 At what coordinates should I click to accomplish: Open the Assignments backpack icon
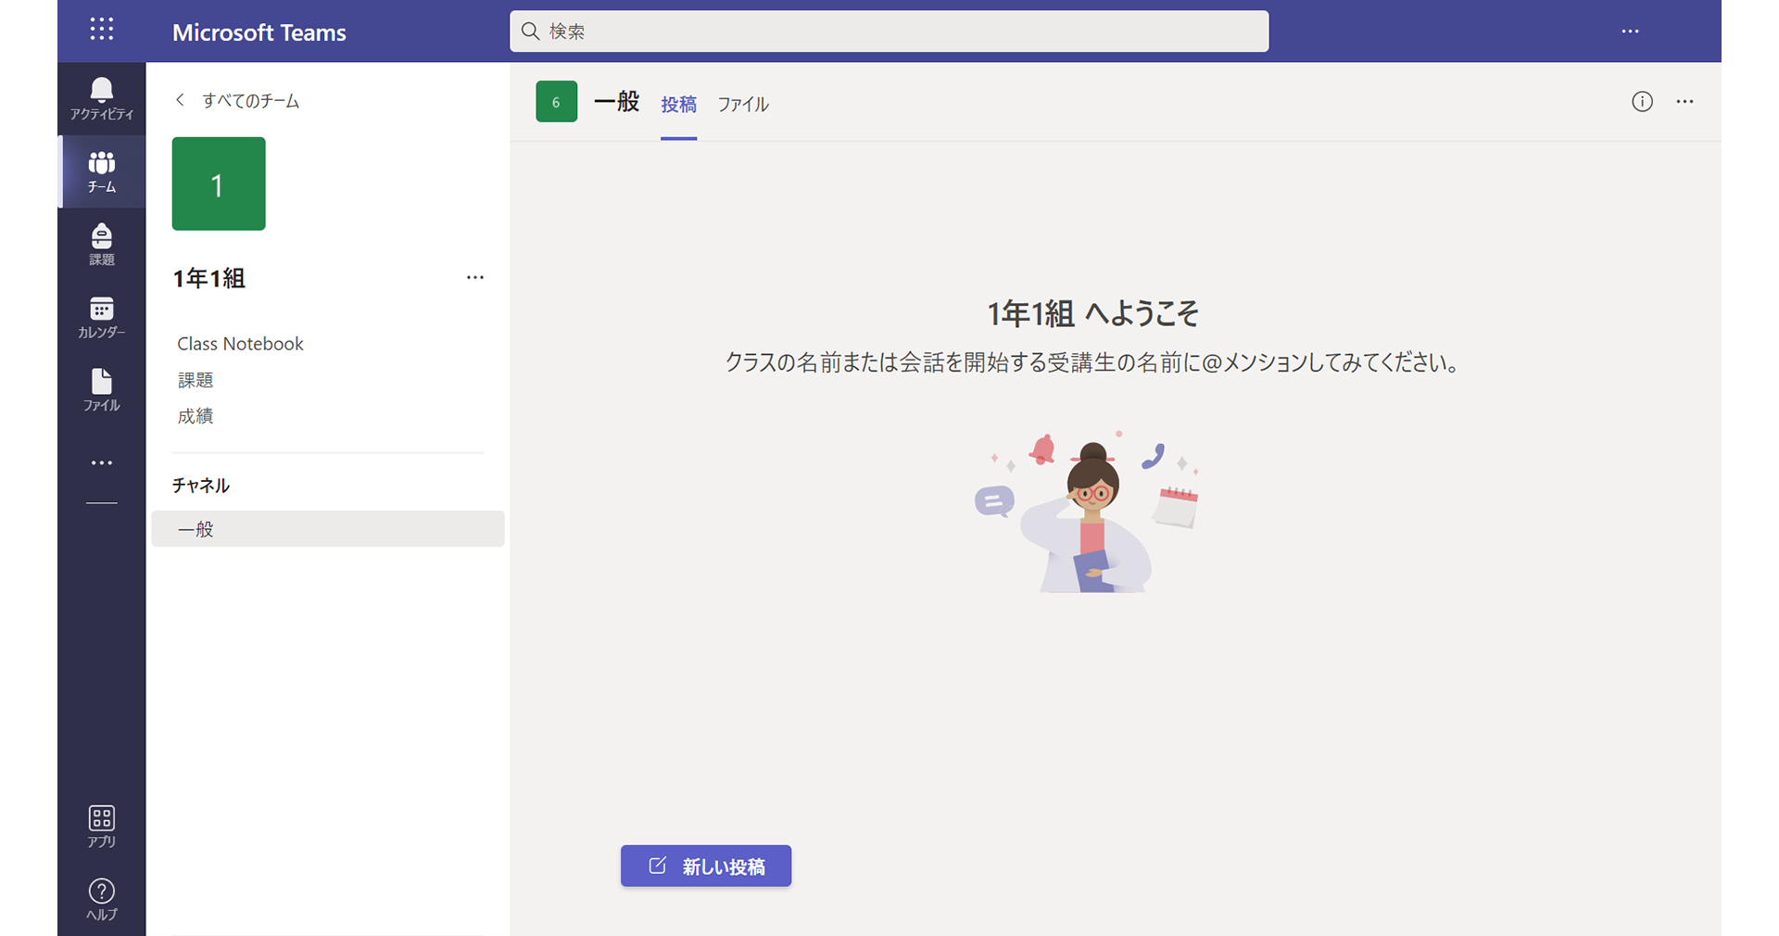[102, 244]
